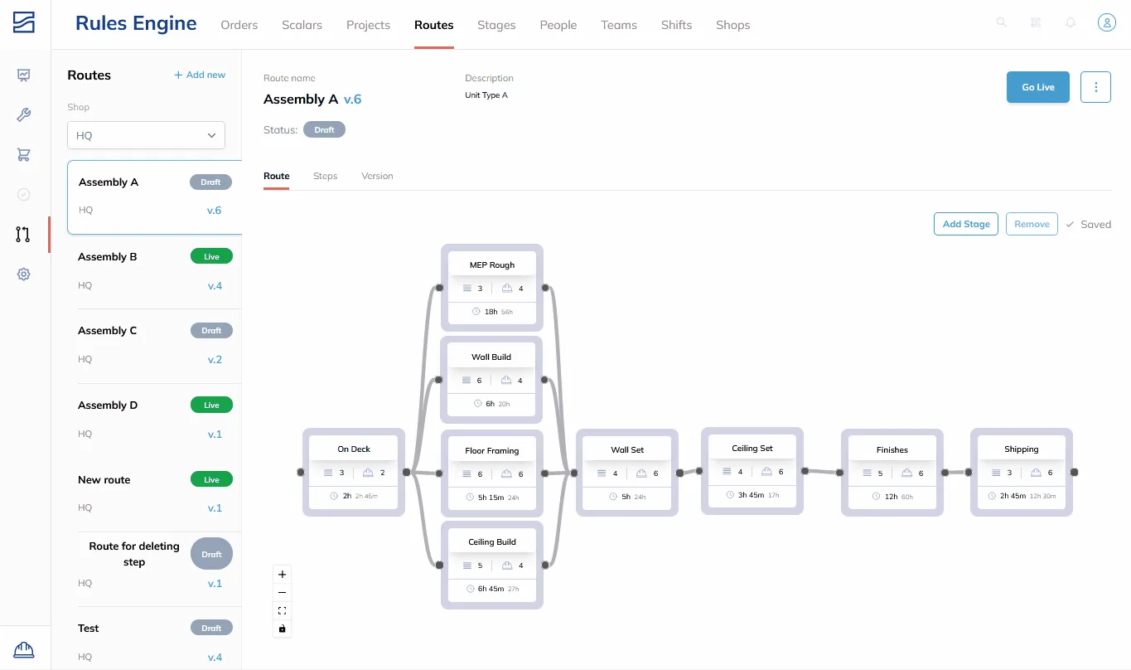The image size is (1131, 670).
Task: Open the settings gear sidebar icon
Action: pyautogui.click(x=24, y=274)
